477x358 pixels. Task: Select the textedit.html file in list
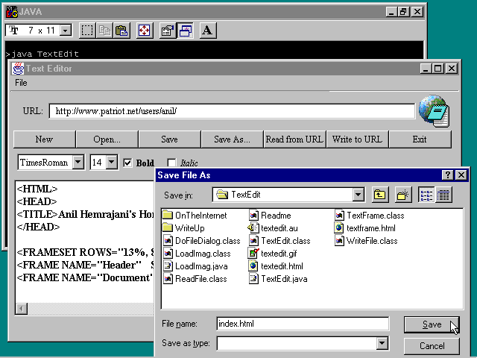pyautogui.click(x=281, y=266)
